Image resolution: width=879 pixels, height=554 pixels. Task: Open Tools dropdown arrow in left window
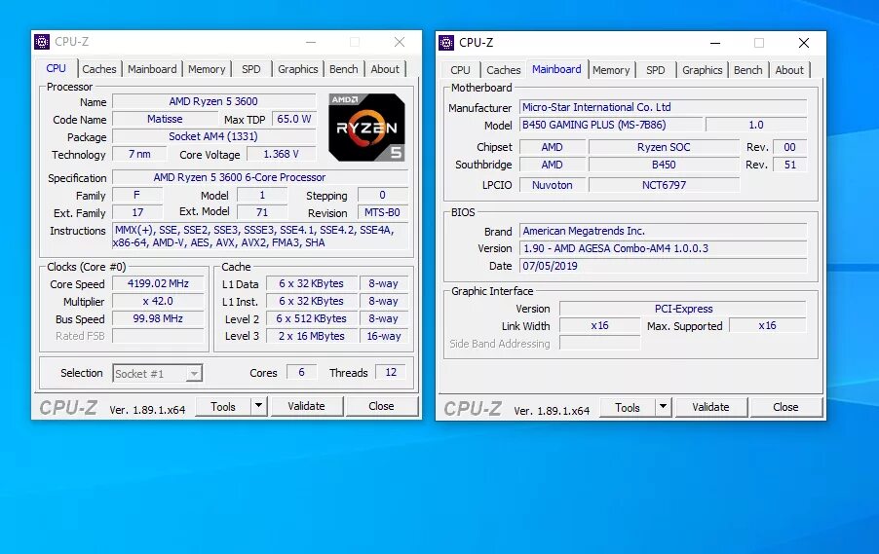(x=258, y=406)
